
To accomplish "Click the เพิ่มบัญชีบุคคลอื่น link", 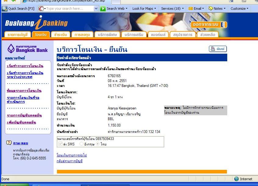I will [21, 122].
